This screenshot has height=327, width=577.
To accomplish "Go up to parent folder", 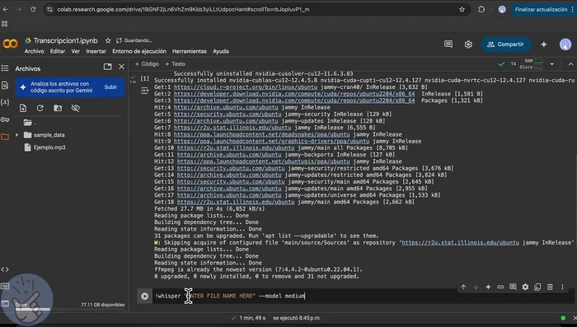I will coord(30,123).
